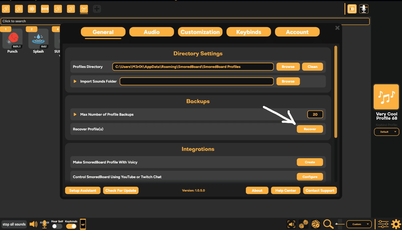This screenshot has width=402, height=230.
Task: Play the Punch sound tile
Action: pyautogui.click(x=12, y=39)
